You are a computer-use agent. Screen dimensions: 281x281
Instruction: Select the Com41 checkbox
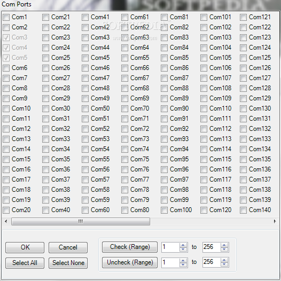(85, 18)
